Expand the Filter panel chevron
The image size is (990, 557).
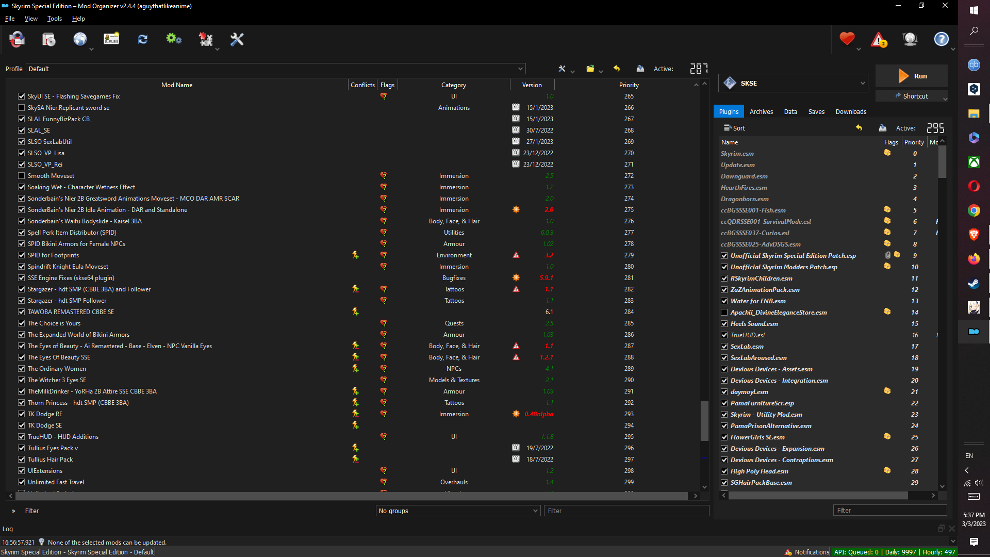pyautogui.click(x=13, y=511)
